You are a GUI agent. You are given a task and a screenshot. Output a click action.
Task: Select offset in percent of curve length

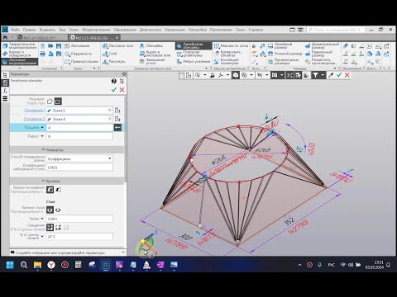tap(50, 227)
